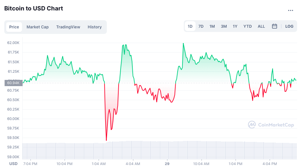Click the 60.94K current price label
The width and height of the screenshot is (306, 167).
tap(13, 83)
